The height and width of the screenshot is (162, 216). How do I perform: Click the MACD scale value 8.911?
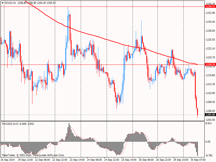point(208,123)
